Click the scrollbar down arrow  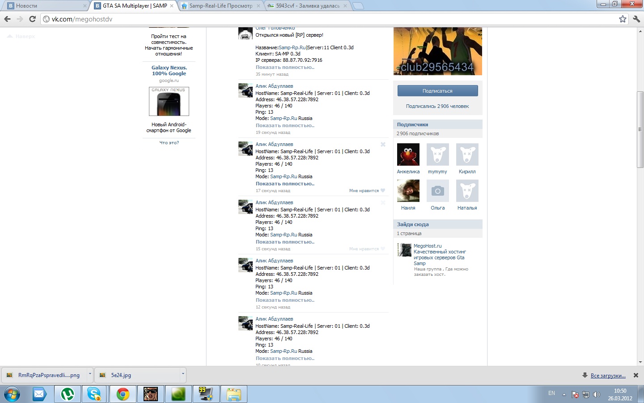click(x=640, y=362)
